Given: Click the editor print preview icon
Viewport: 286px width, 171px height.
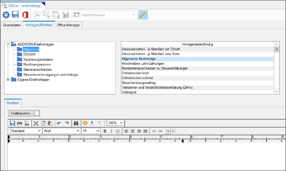Looking at the screenshot, I should 27,123.
